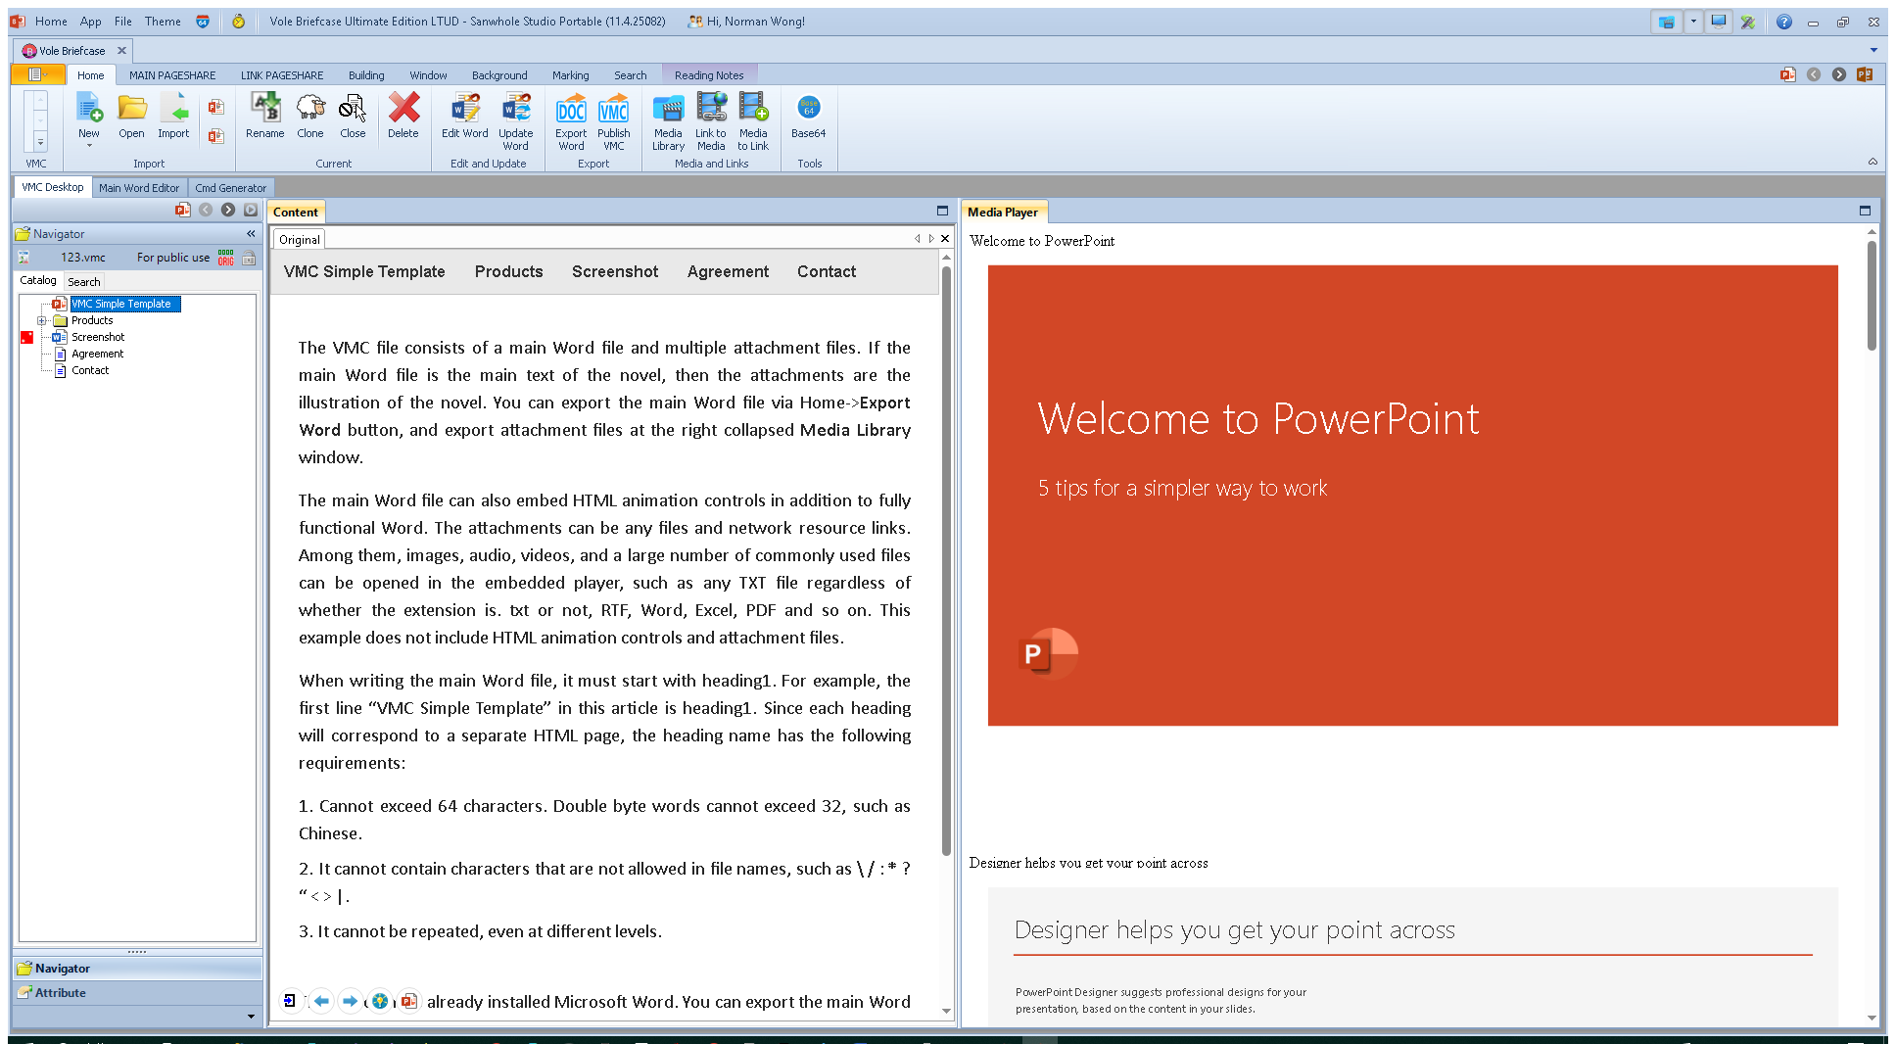
Task: Click the orange PowerPoint icon at ribbon right
Action: coord(1865,74)
